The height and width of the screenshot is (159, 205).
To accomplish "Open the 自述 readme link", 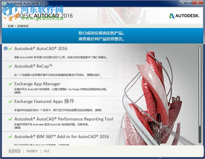I will [x=47, y=151].
